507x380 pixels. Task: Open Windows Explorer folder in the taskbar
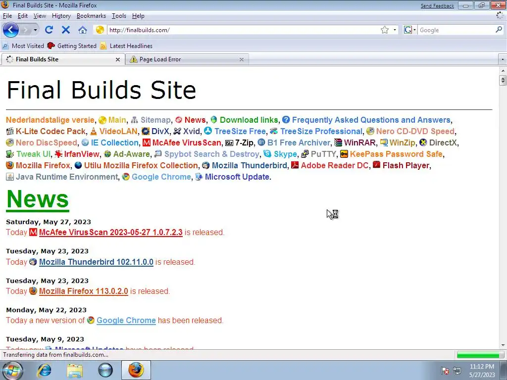[75, 370]
